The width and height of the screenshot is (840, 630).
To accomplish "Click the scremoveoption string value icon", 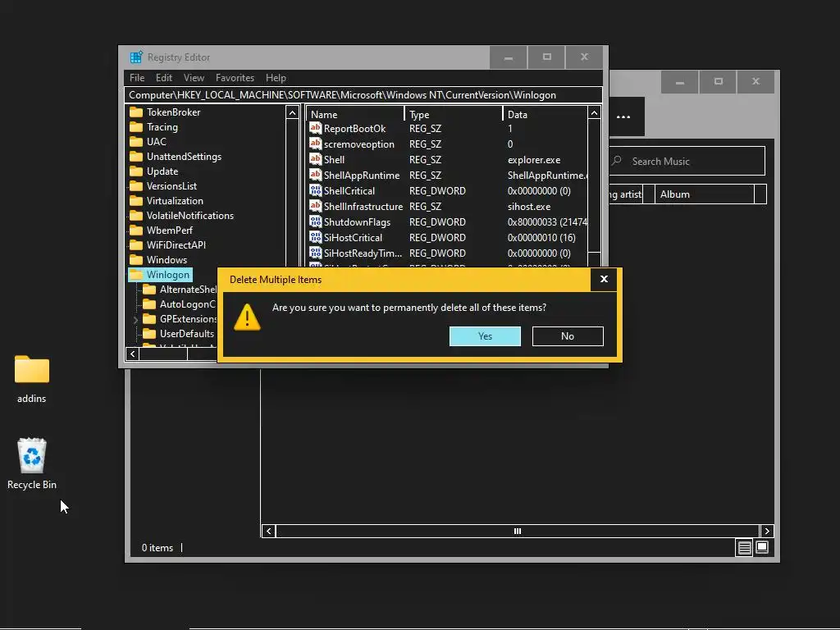I will coord(316,144).
